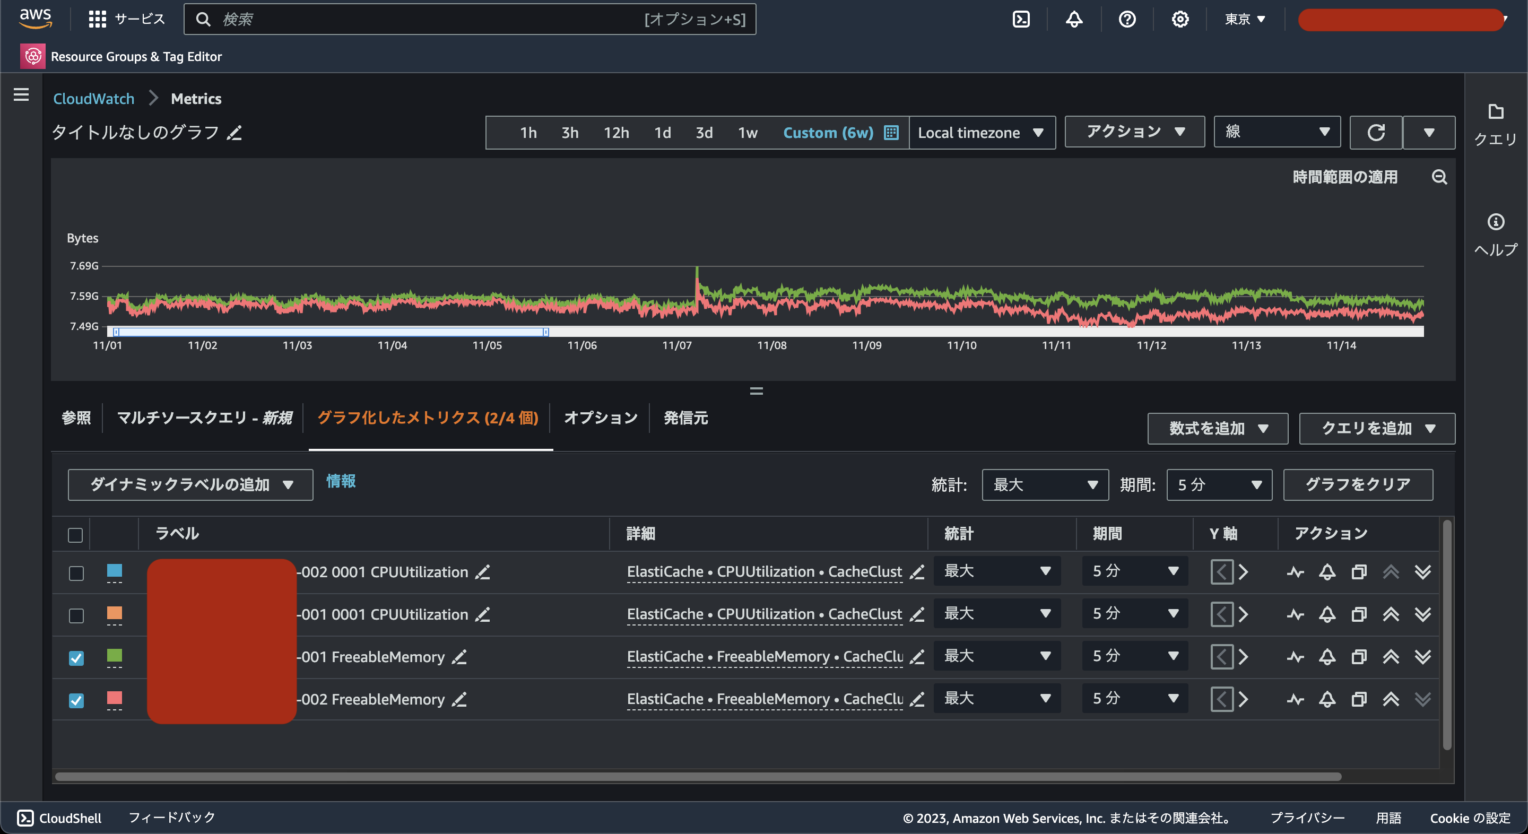Edit the graph title pencil icon
The height and width of the screenshot is (834, 1528).
[235, 132]
